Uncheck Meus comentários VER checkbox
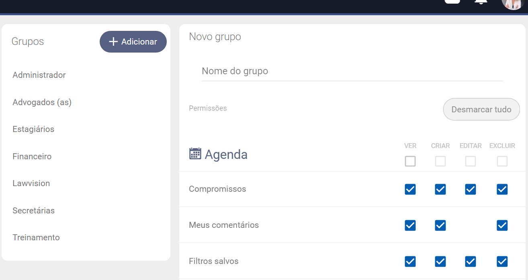The image size is (528, 280). (410, 225)
